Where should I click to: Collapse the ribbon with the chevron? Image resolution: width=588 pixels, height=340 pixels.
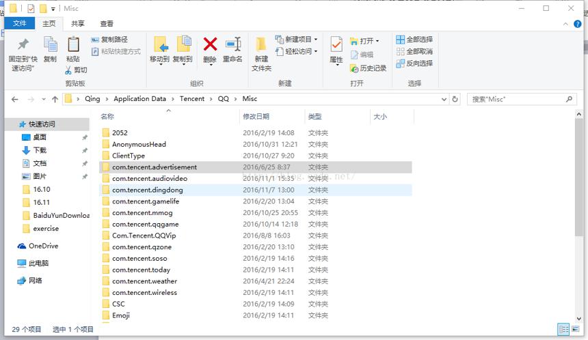click(x=565, y=24)
